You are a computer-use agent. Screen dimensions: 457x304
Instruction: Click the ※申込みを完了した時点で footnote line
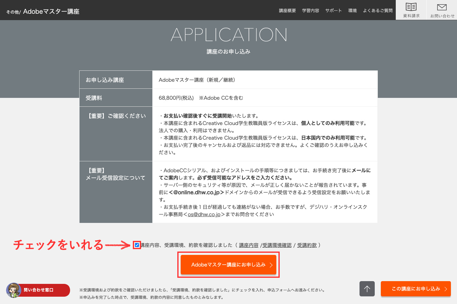coord(151,297)
